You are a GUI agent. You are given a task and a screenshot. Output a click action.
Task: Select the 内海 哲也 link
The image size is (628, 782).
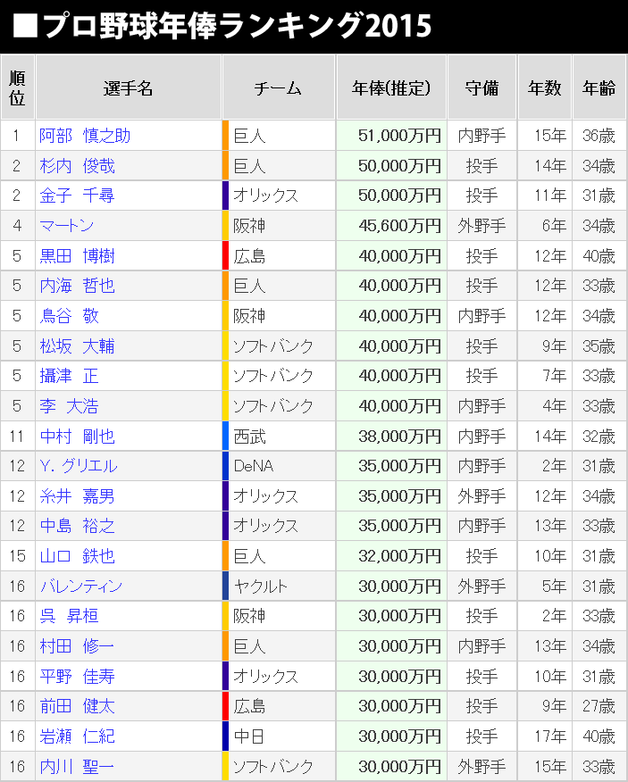tap(78, 286)
